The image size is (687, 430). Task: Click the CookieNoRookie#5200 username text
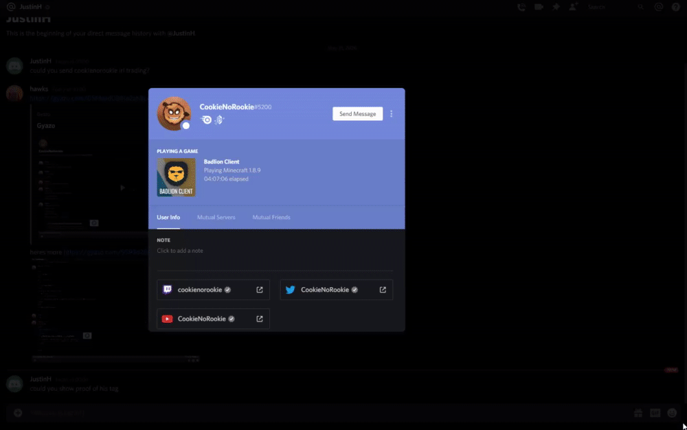235,107
